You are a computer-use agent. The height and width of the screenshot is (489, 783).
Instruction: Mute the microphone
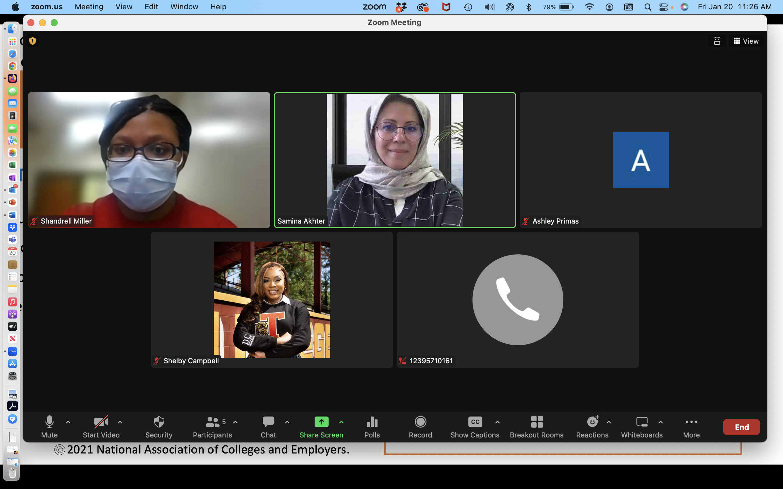pos(49,422)
